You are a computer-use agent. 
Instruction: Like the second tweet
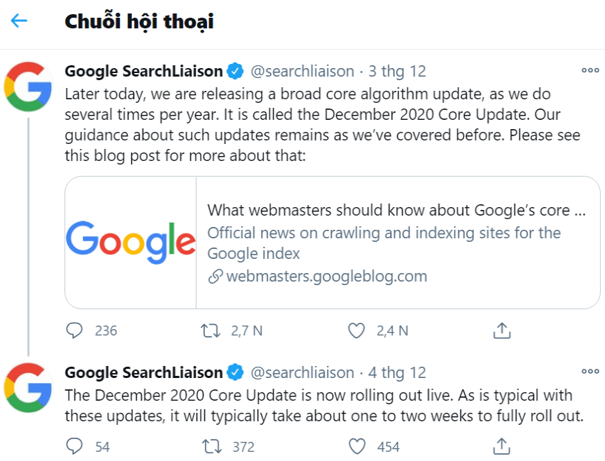coord(357,447)
